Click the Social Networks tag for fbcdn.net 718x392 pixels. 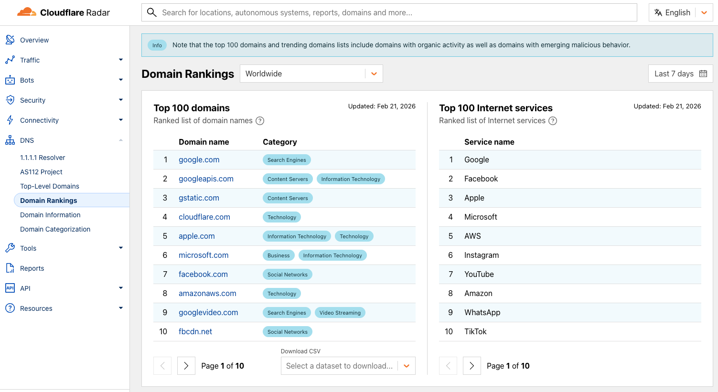pyautogui.click(x=288, y=332)
